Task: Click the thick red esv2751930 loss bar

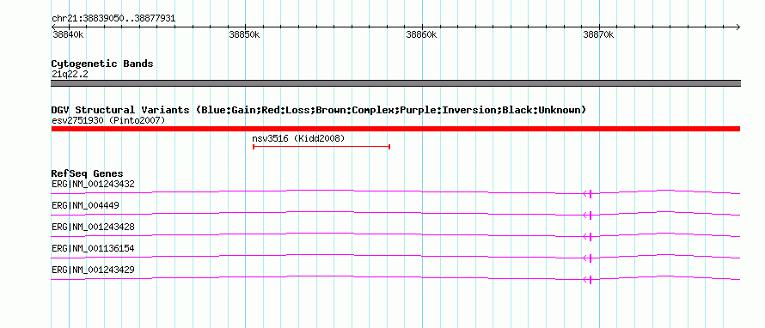Action: [395, 129]
